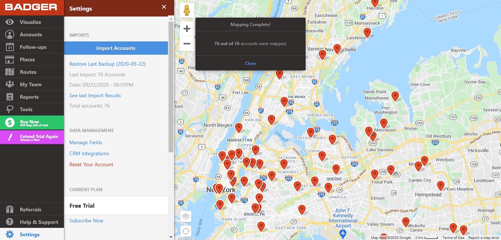Screen dimensions: 501x240
Task: Click the Referrals gift icon
Action: click(10, 210)
